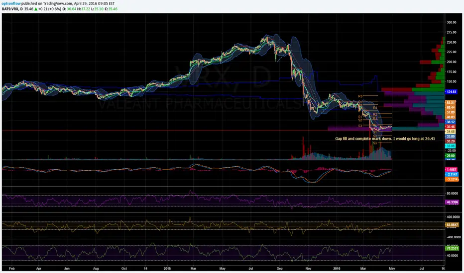This screenshot has width=464, height=273.
Task: Click the blue 124.61 price tag
Action: tap(451, 92)
